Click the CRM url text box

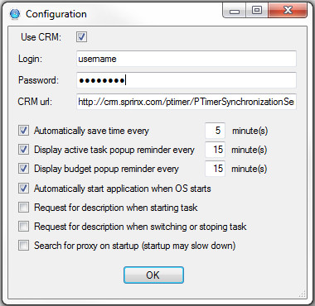187,102
